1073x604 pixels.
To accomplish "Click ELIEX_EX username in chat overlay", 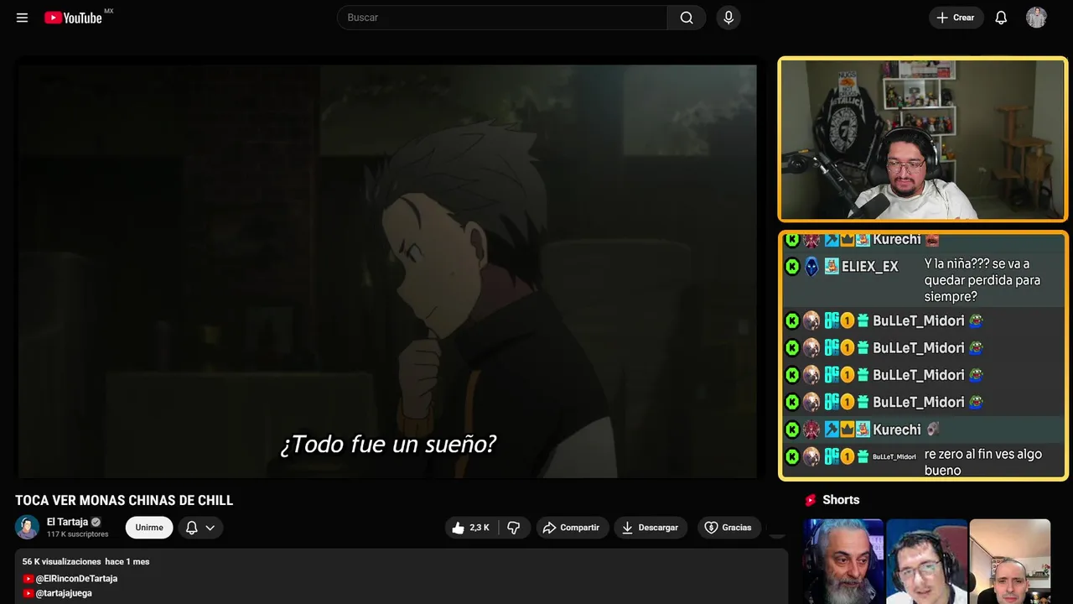I will click(870, 267).
